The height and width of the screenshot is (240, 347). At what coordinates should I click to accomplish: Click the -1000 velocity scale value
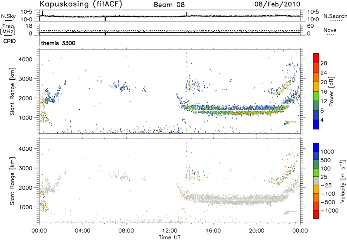330,211
